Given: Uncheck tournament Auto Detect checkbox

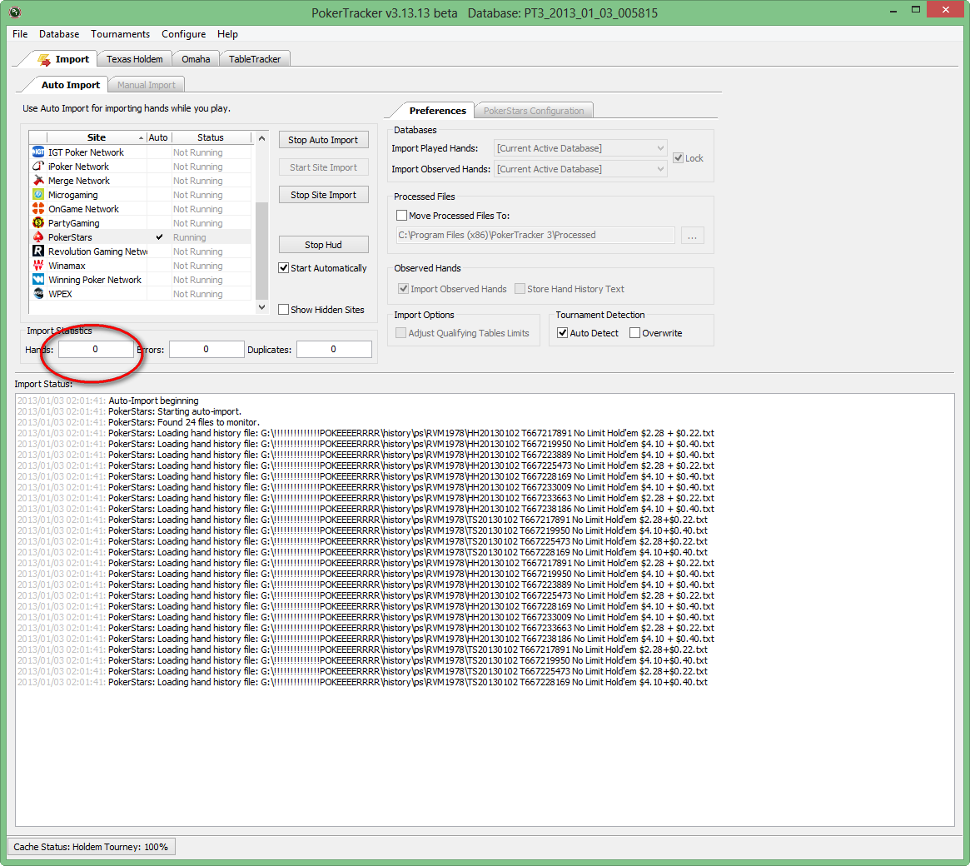Looking at the screenshot, I should [562, 333].
